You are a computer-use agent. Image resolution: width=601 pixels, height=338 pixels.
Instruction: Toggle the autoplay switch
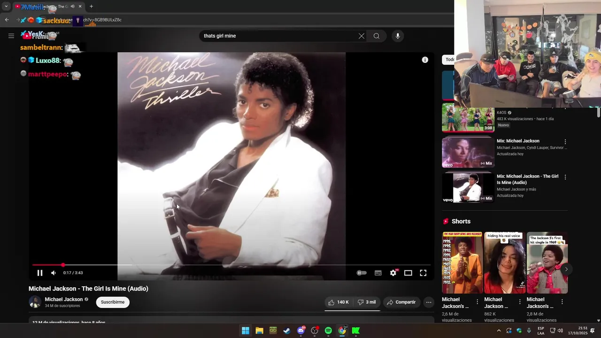pos(362,273)
